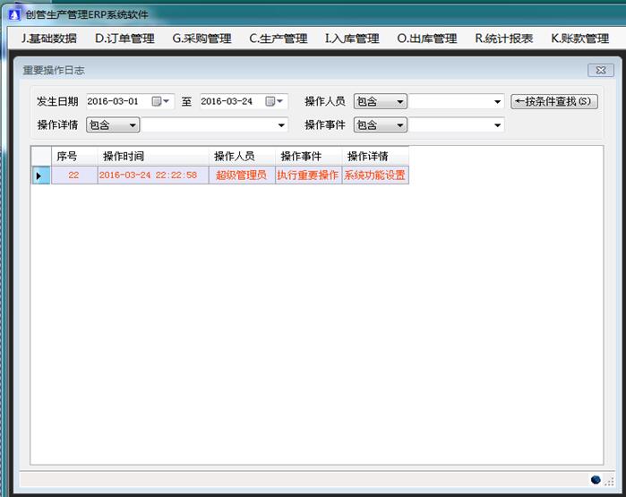Open the start date calendar picker
626x497 pixels.
pos(160,101)
